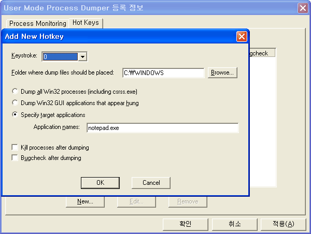Screen dimensions: 311x234
Task: Select Dump all Win32 processes option
Action: point(15,92)
